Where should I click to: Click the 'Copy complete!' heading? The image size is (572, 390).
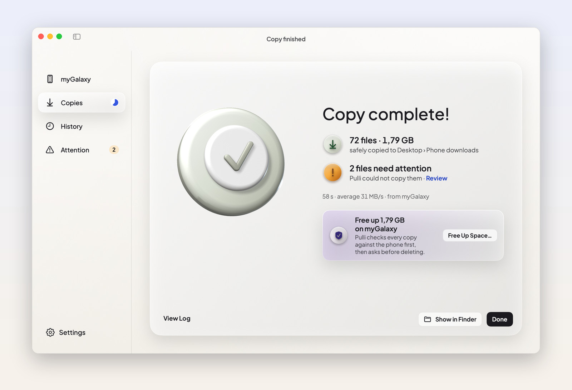[x=386, y=114]
